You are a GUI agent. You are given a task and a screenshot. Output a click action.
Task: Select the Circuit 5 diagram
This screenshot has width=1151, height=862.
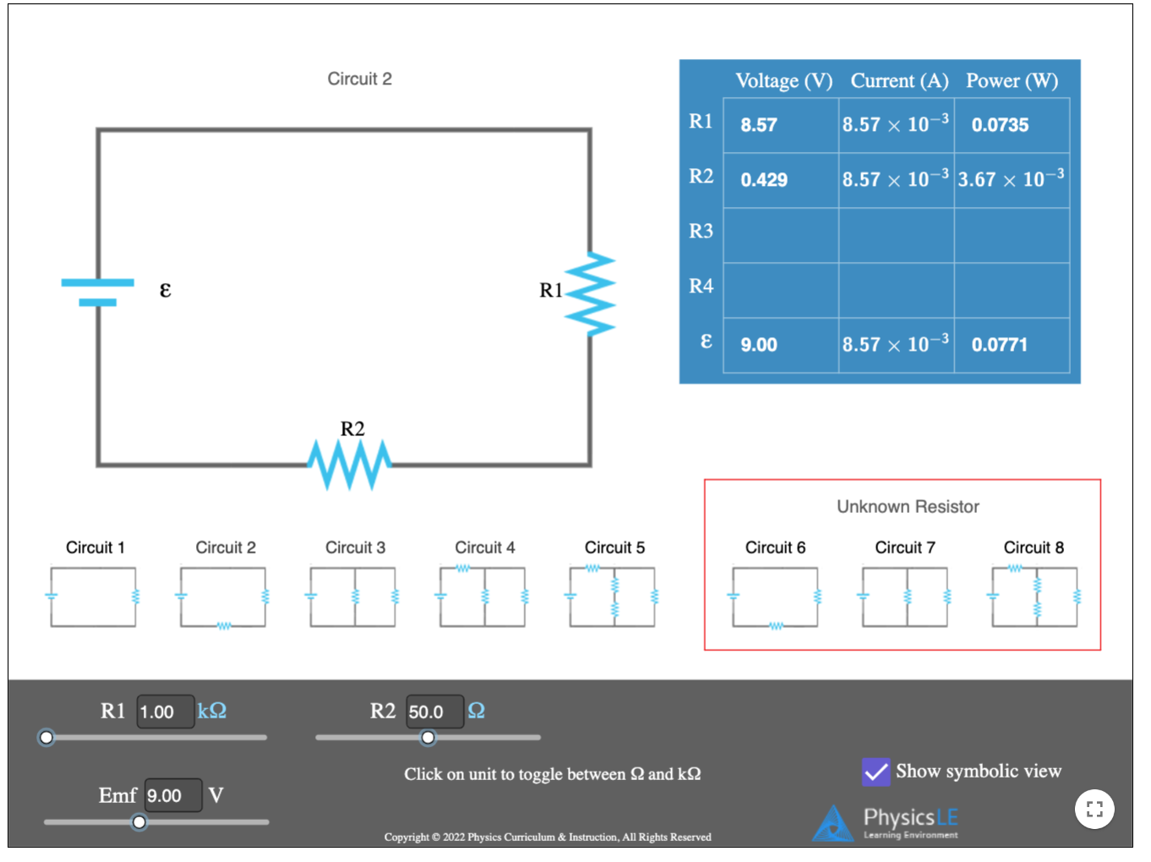(613, 596)
